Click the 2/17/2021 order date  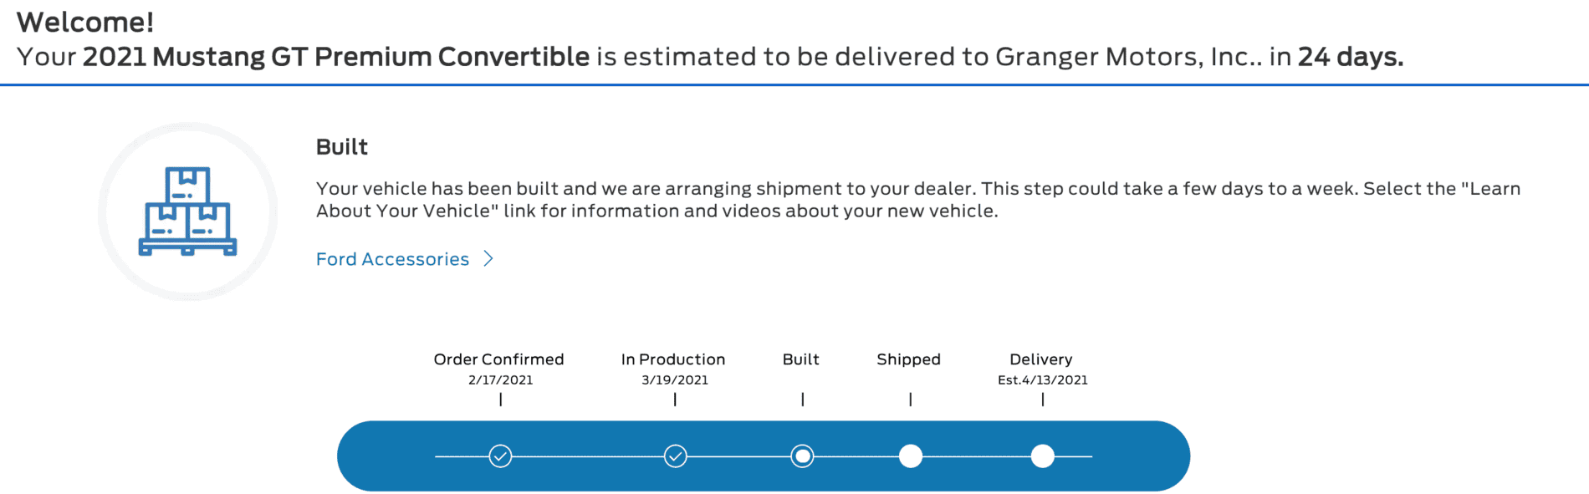(x=500, y=380)
